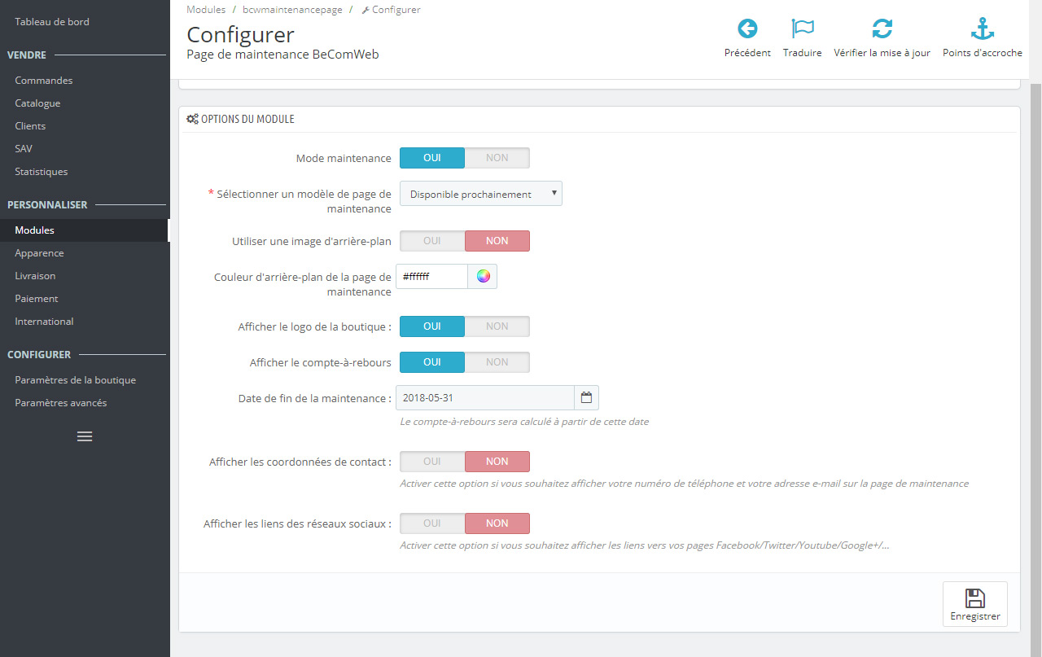Open the calendar date picker icon
This screenshot has width=1042, height=657.
pos(585,398)
